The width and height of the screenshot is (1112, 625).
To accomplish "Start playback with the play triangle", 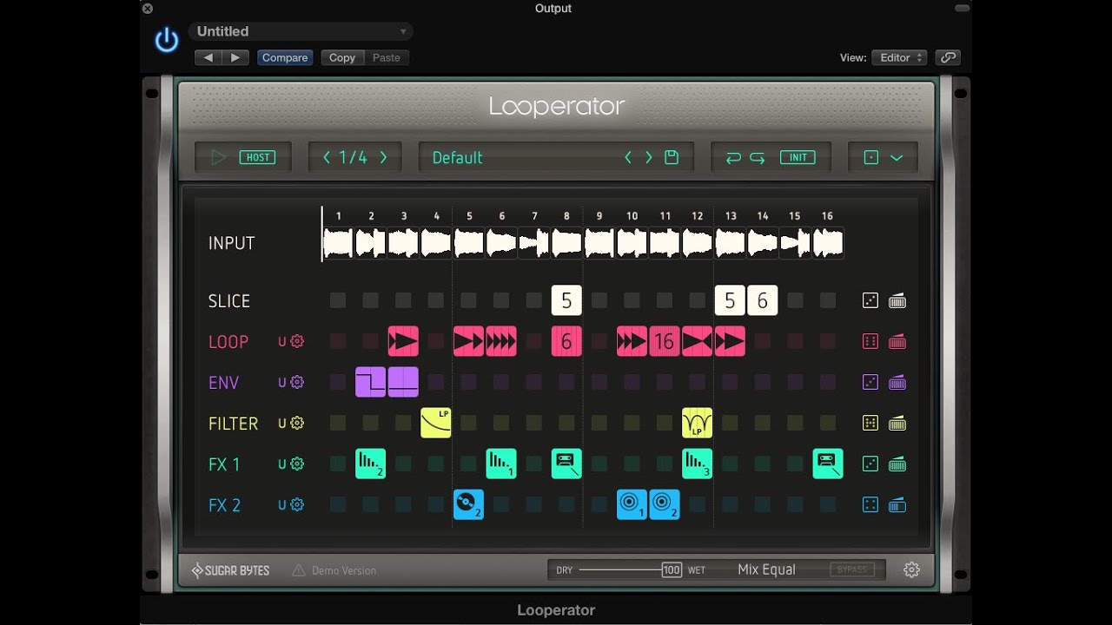I will (219, 157).
